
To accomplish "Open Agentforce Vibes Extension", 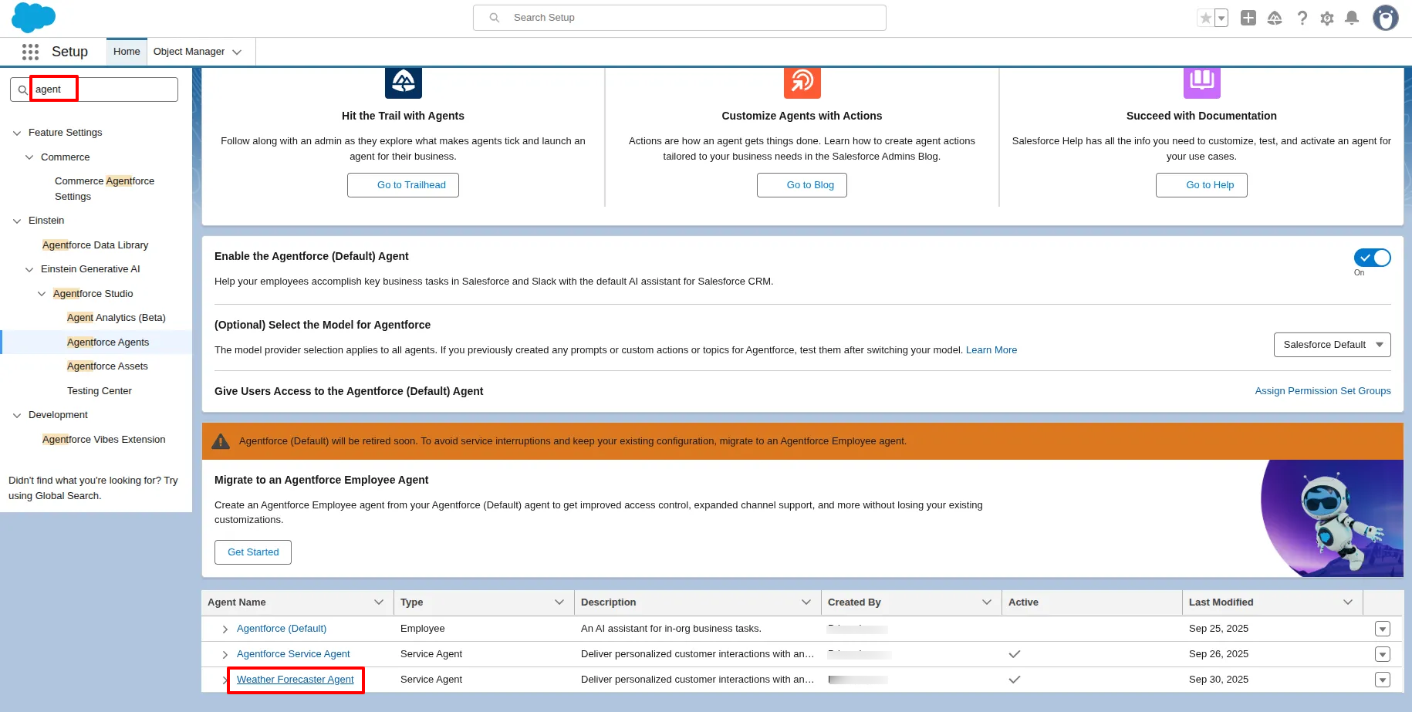I will click(104, 440).
